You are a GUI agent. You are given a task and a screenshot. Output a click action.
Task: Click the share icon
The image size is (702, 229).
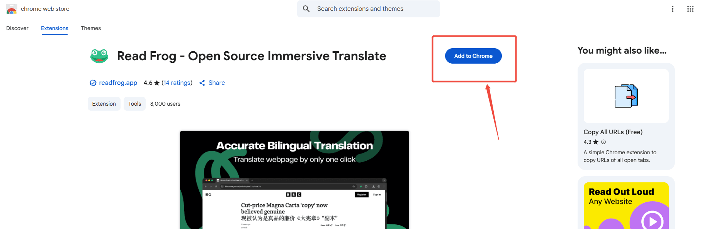202,83
